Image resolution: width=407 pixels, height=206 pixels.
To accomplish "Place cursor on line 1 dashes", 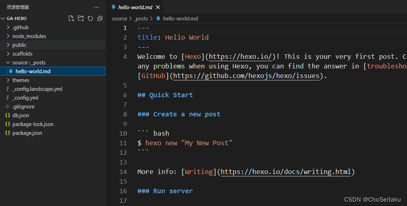I will coord(143,28).
